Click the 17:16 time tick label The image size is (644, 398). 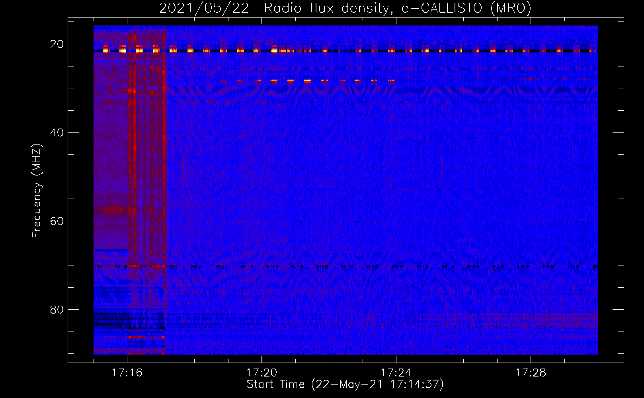coord(127,373)
